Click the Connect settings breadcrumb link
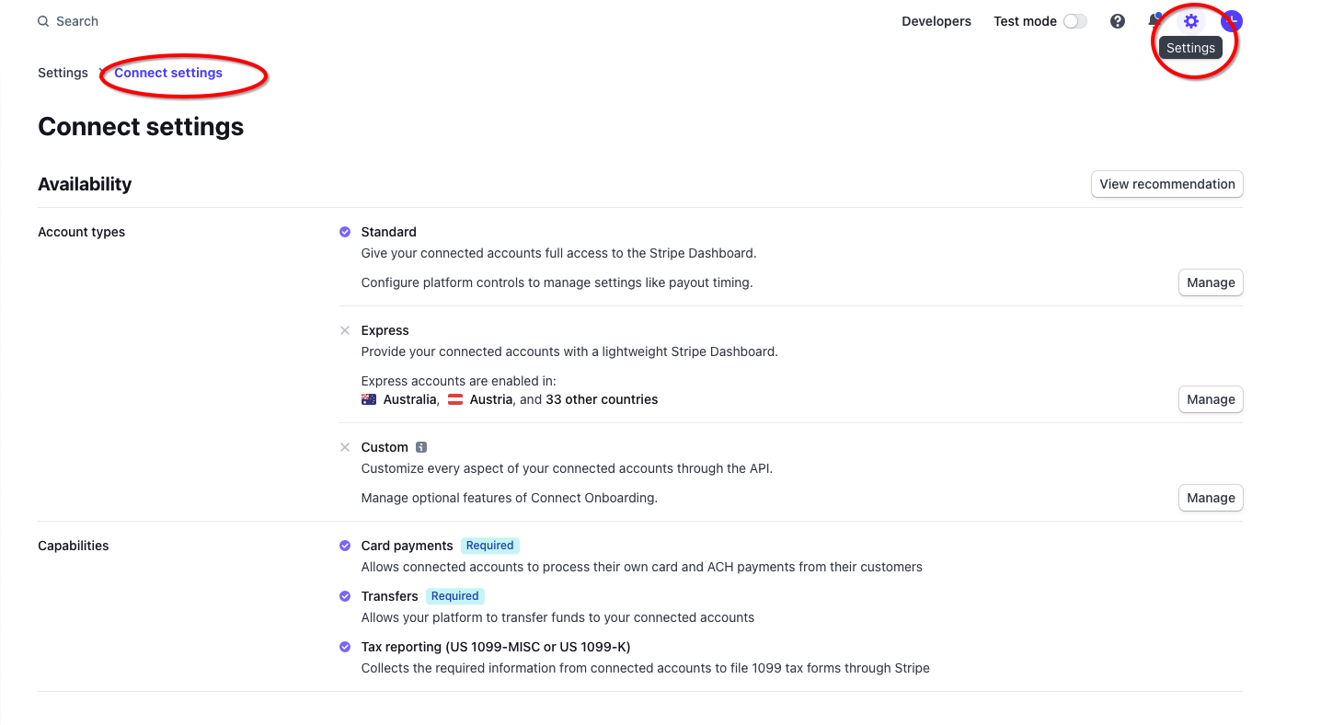Image resolution: width=1344 pixels, height=725 pixels. (x=168, y=73)
